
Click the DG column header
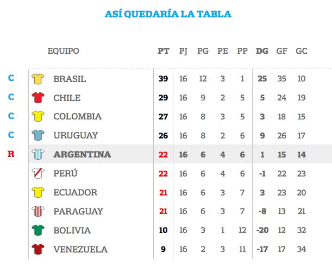point(262,51)
